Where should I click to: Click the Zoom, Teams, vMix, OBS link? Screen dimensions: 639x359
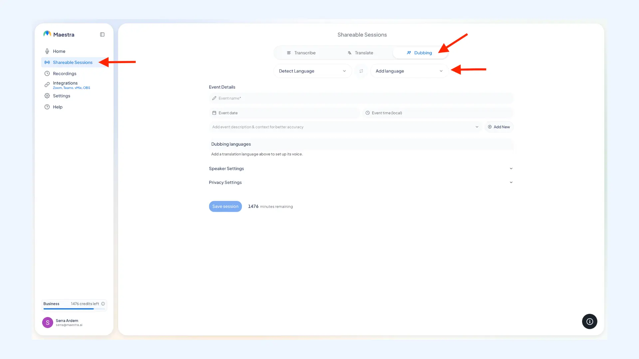tap(72, 88)
